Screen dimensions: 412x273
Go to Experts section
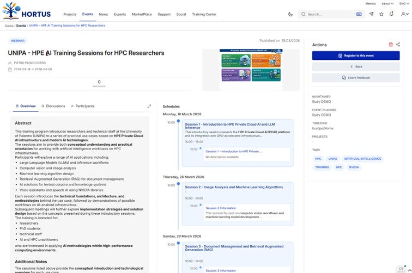point(120,14)
